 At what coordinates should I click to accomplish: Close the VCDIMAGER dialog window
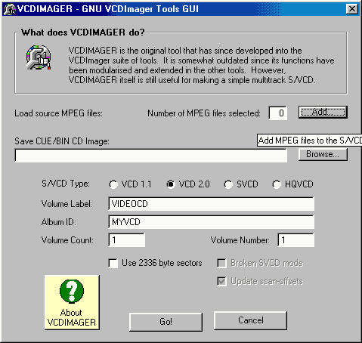pyautogui.click(x=351, y=9)
